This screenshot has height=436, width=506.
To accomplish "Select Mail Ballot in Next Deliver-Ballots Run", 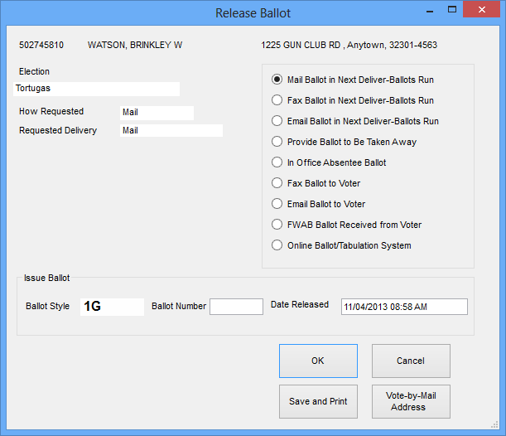I will coord(277,80).
